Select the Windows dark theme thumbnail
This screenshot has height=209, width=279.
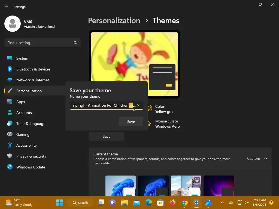153,186
